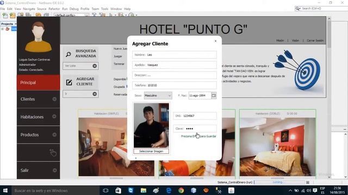Click the Clean and Build icon

(102, 15)
